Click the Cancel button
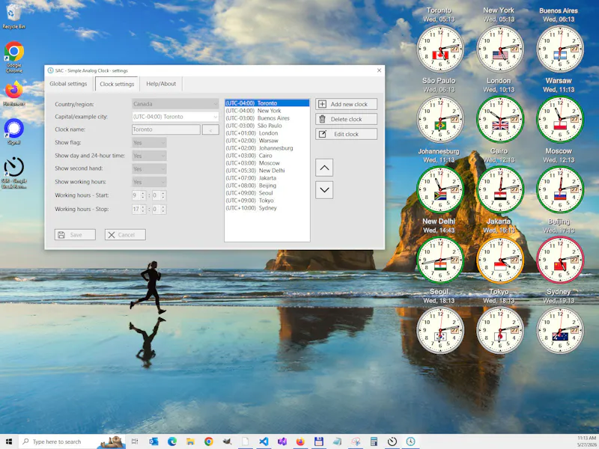 pyautogui.click(x=125, y=235)
